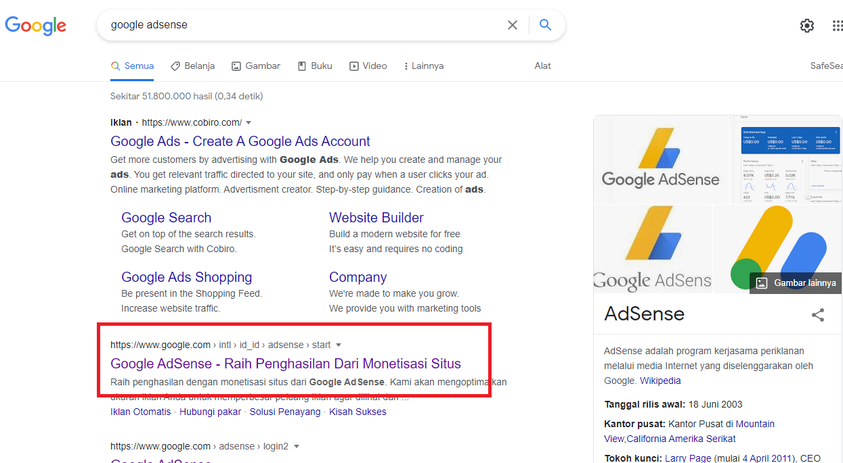Click the blue magnifier search button
The height and width of the screenshot is (463, 843).
coord(545,25)
